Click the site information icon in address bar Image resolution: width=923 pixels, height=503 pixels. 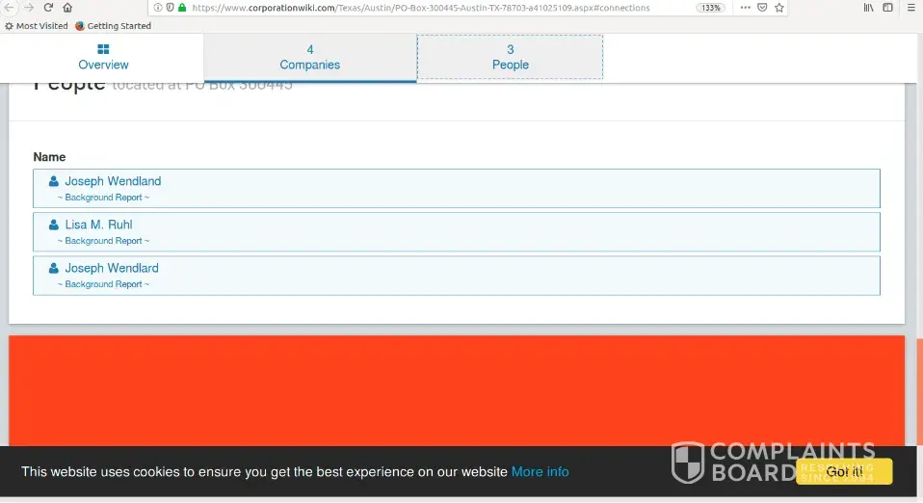(158, 8)
